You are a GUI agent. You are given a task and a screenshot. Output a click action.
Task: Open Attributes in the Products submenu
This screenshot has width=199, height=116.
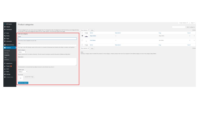pos(6,60)
